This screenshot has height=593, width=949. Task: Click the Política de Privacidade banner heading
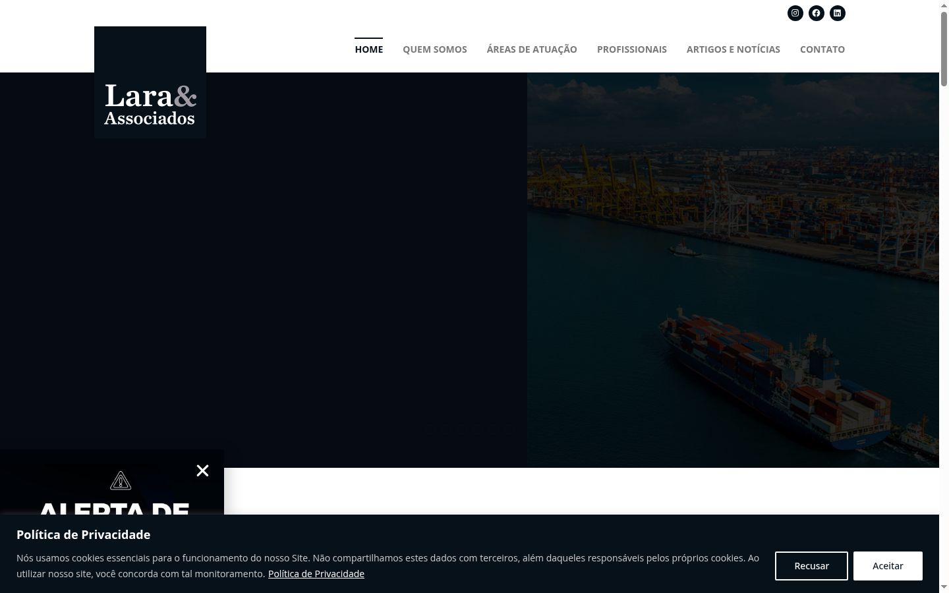(x=84, y=535)
